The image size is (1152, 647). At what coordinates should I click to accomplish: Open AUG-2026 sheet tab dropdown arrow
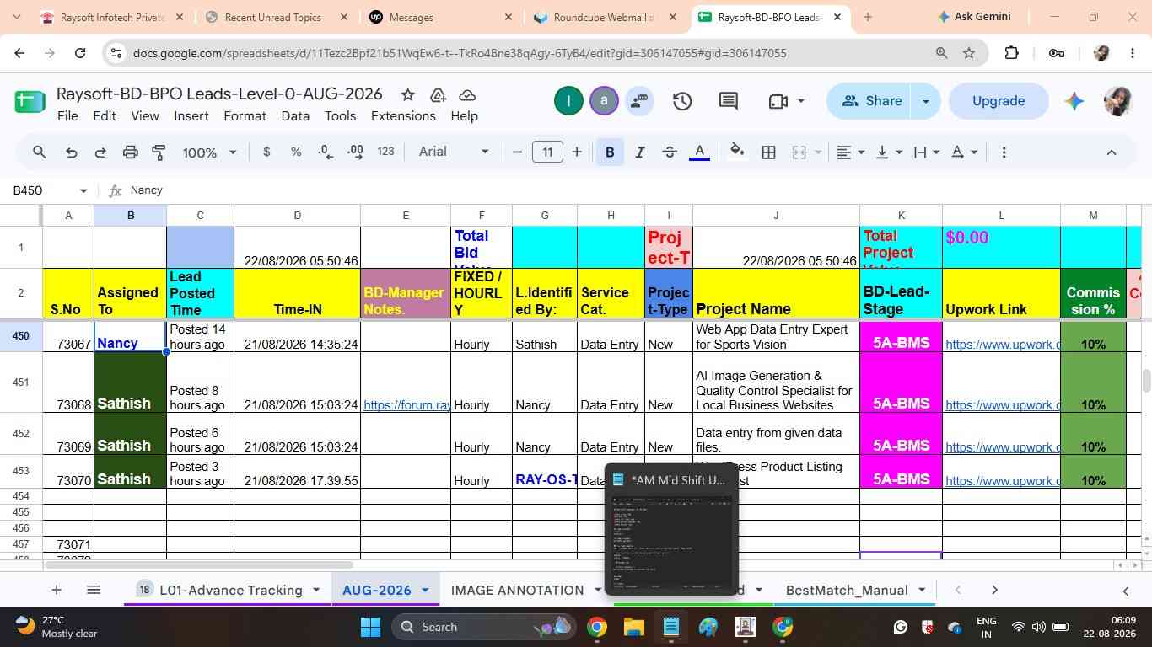(x=425, y=591)
